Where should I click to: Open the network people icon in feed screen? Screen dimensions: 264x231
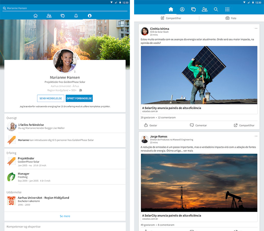tap(205, 9)
